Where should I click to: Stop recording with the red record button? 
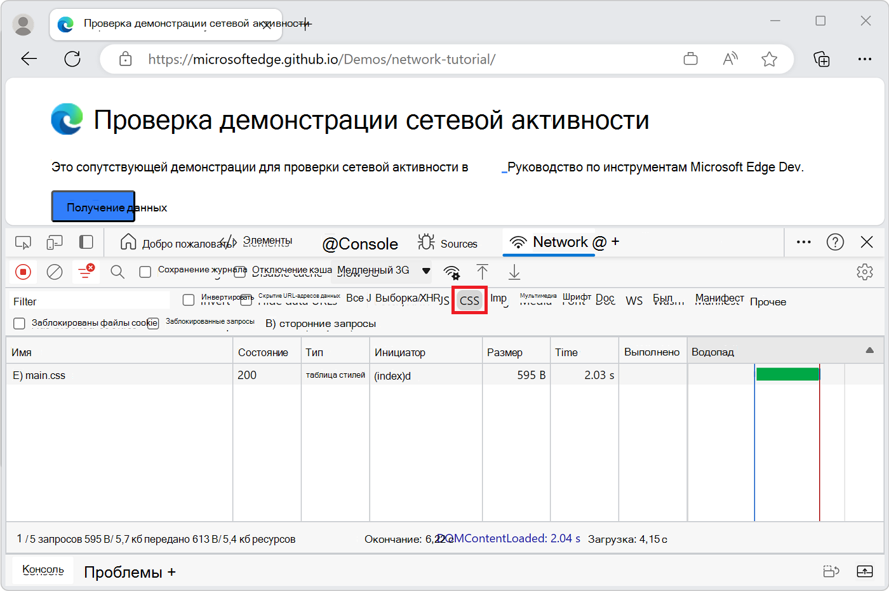23,272
